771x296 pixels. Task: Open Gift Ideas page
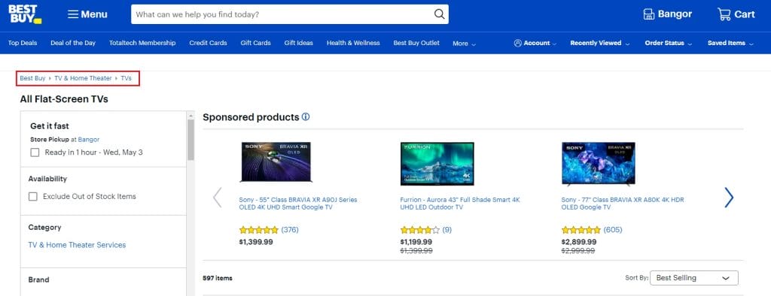[x=298, y=43]
